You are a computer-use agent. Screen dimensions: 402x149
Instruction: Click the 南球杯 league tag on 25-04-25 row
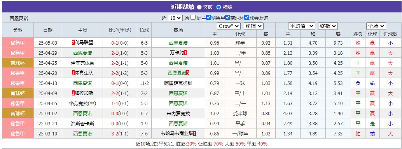point(18,63)
